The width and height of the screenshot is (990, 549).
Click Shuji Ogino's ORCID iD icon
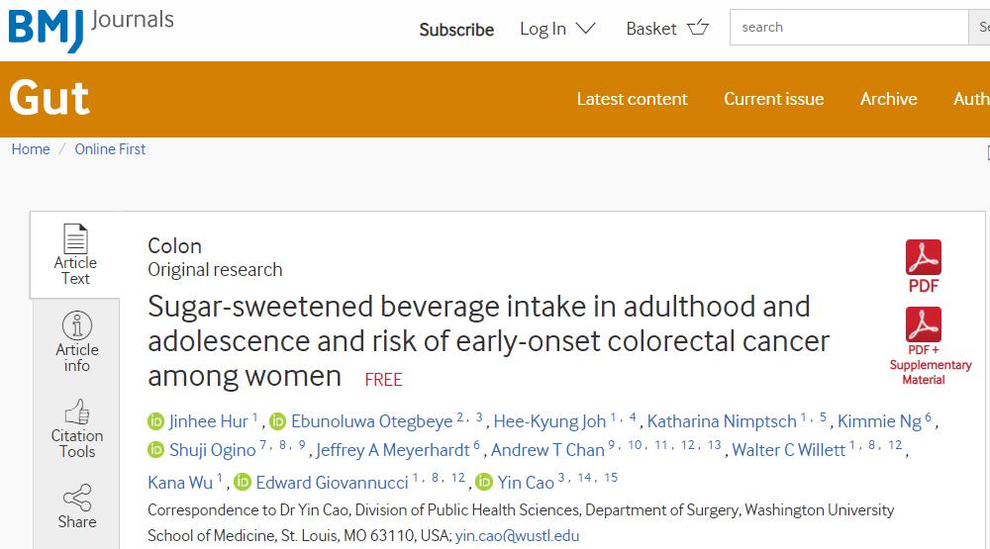point(155,451)
